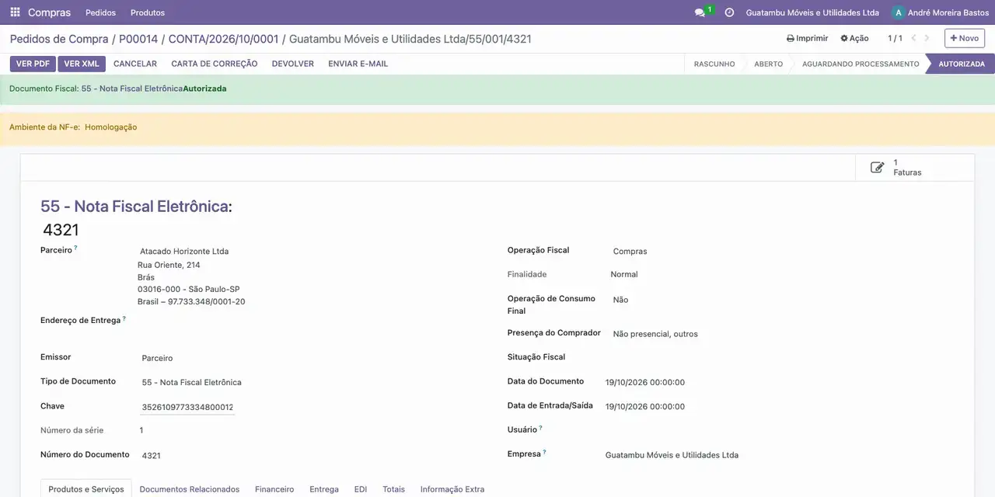The width and height of the screenshot is (995, 497).
Task: Click the VER PDF button
Action: (x=33, y=64)
